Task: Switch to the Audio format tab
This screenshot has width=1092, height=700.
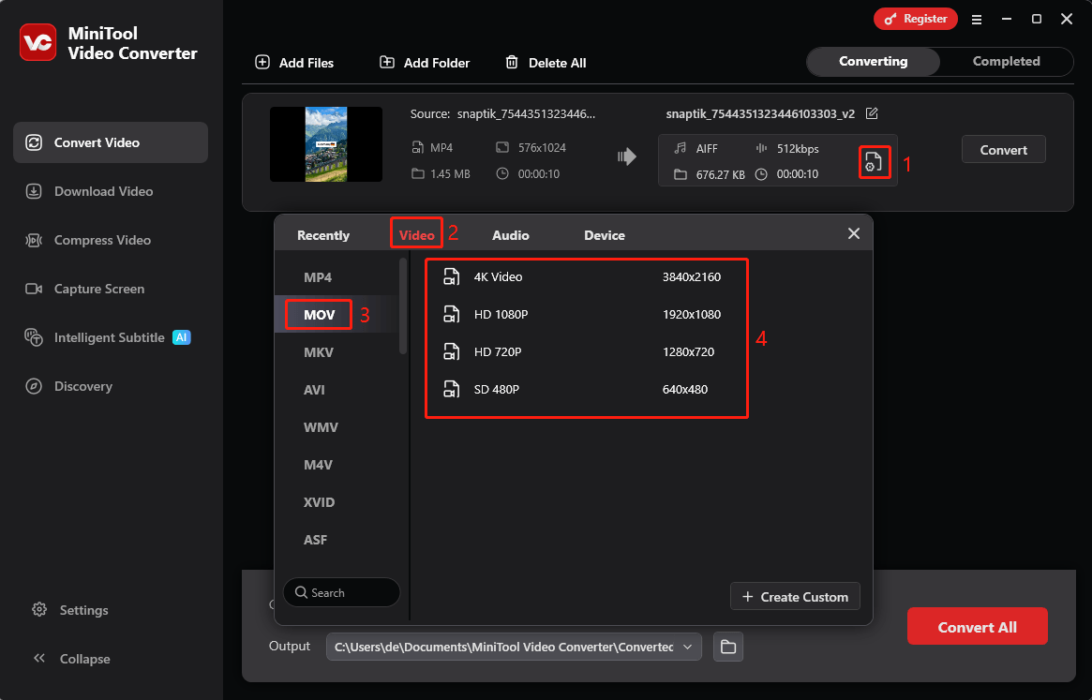Action: click(511, 234)
